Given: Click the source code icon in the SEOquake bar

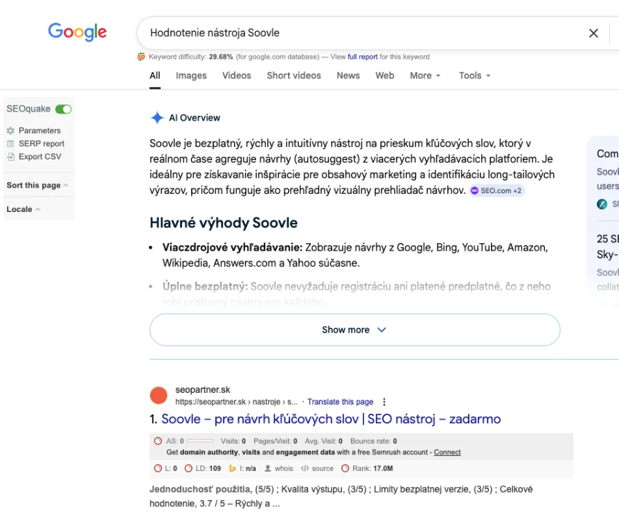Looking at the screenshot, I should [305, 468].
